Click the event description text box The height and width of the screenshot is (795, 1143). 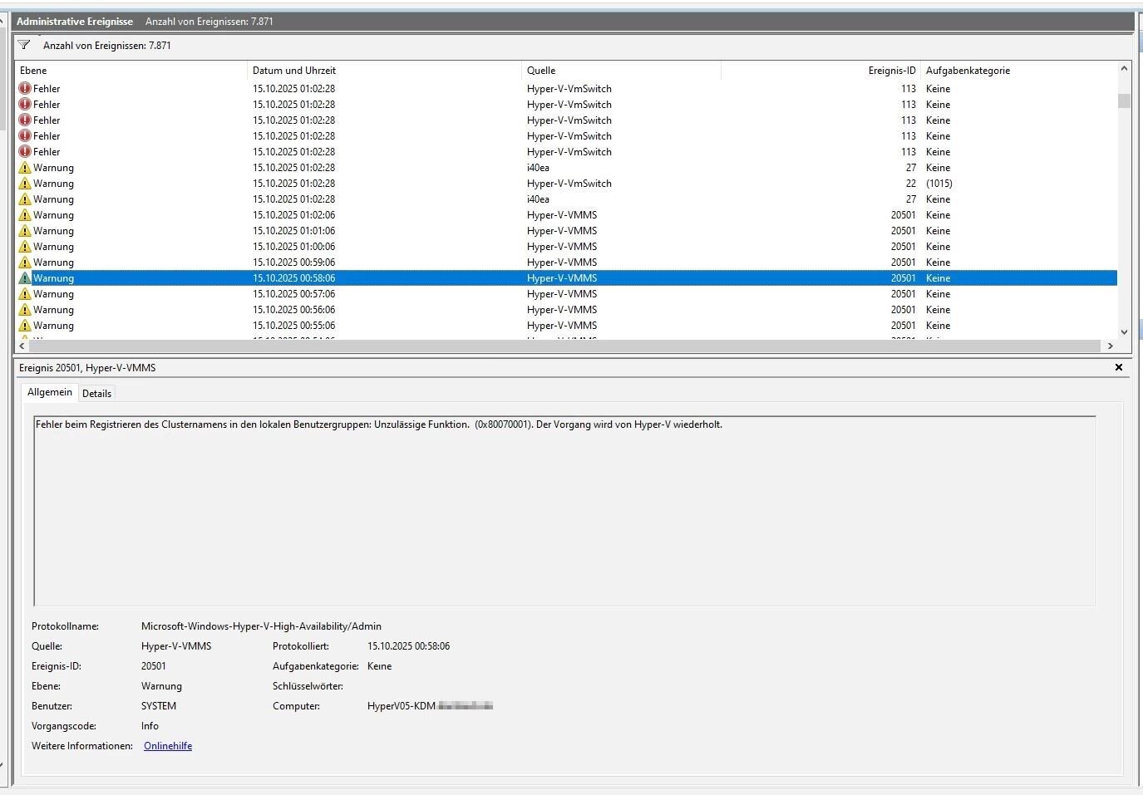coord(564,510)
